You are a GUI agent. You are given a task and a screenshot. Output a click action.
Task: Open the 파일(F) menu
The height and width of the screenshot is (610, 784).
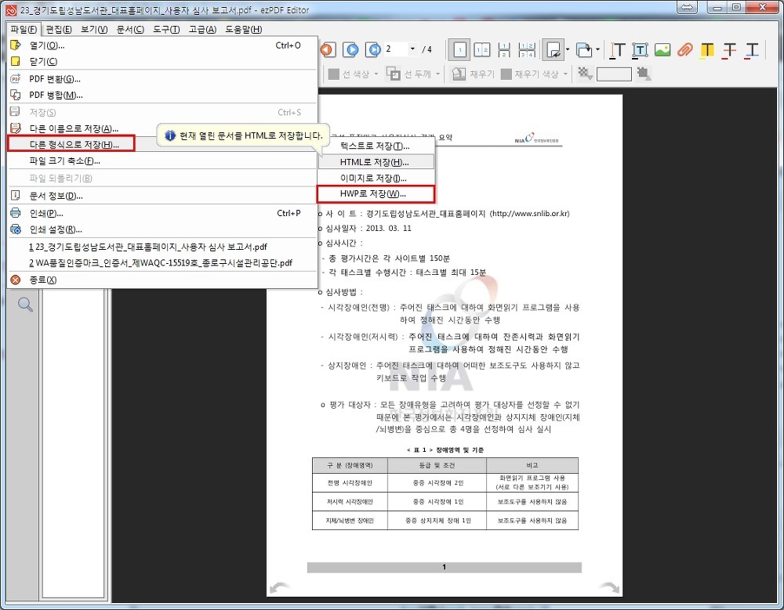pos(24,30)
